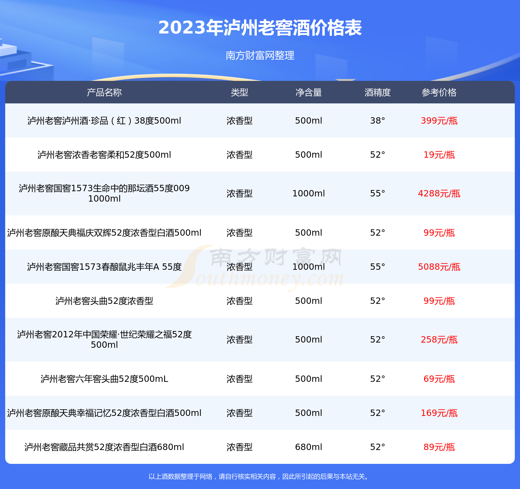Select product 泸州老窖六年窖头曲52度500mL
The height and width of the screenshot is (489, 520).
point(104,379)
